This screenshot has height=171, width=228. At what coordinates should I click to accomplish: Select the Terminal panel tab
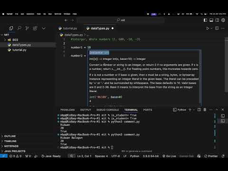pos(131,110)
